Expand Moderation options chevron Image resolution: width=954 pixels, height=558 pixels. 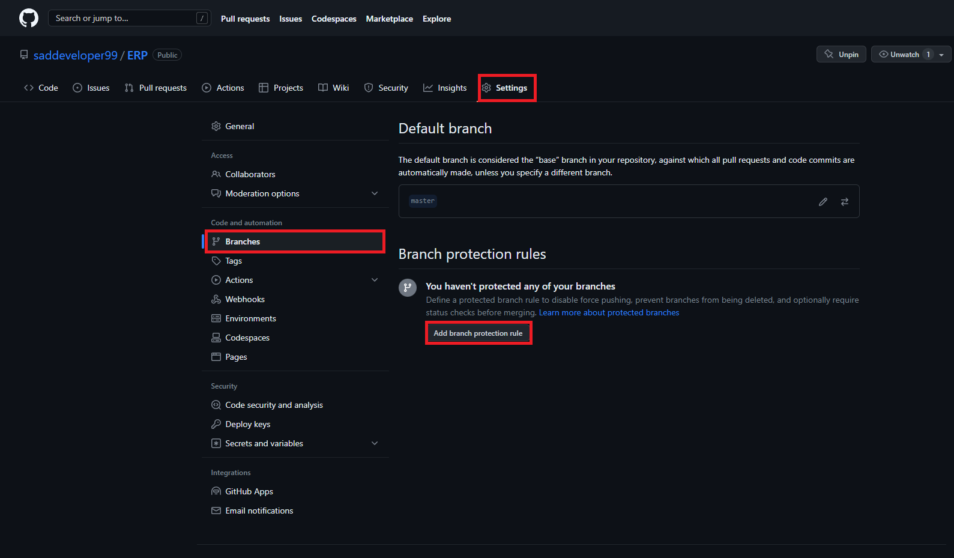coord(375,193)
